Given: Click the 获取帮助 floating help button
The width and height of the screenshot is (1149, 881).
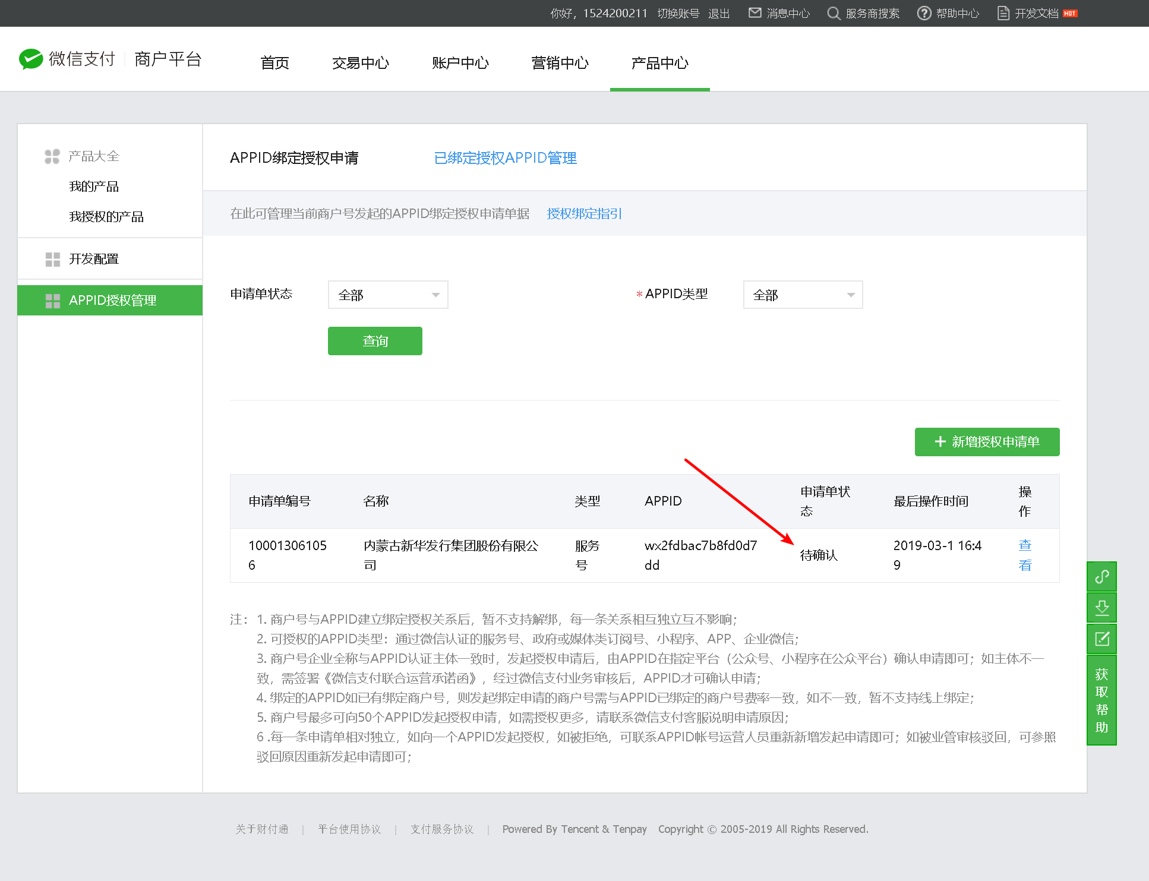Looking at the screenshot, I should click(x=1101, y=700).
